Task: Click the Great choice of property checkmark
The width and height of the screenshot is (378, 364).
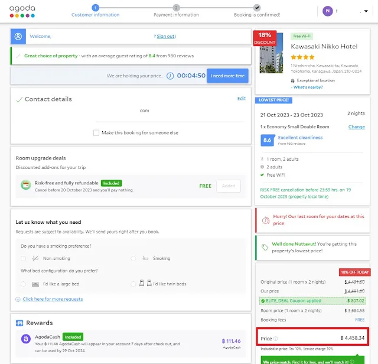Action: click(x=18, y=56)
